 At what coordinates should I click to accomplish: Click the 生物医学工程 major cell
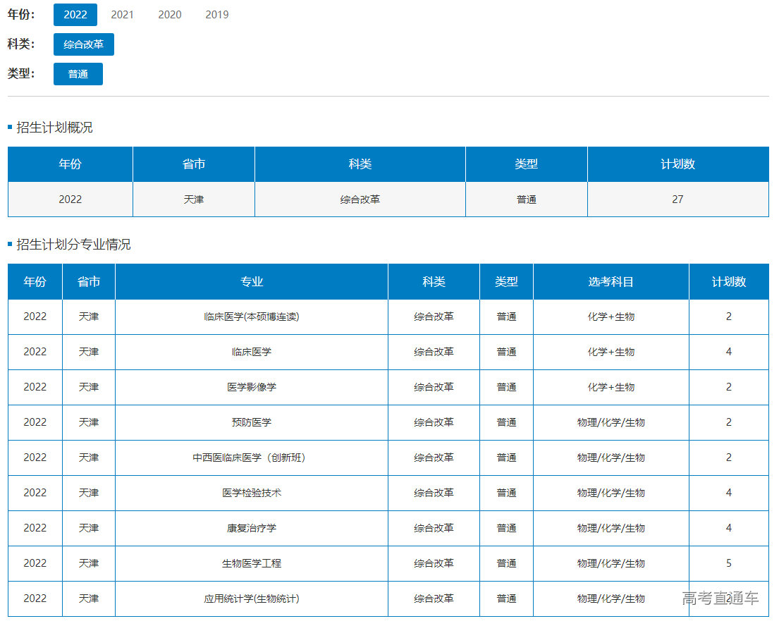(252, 563)
